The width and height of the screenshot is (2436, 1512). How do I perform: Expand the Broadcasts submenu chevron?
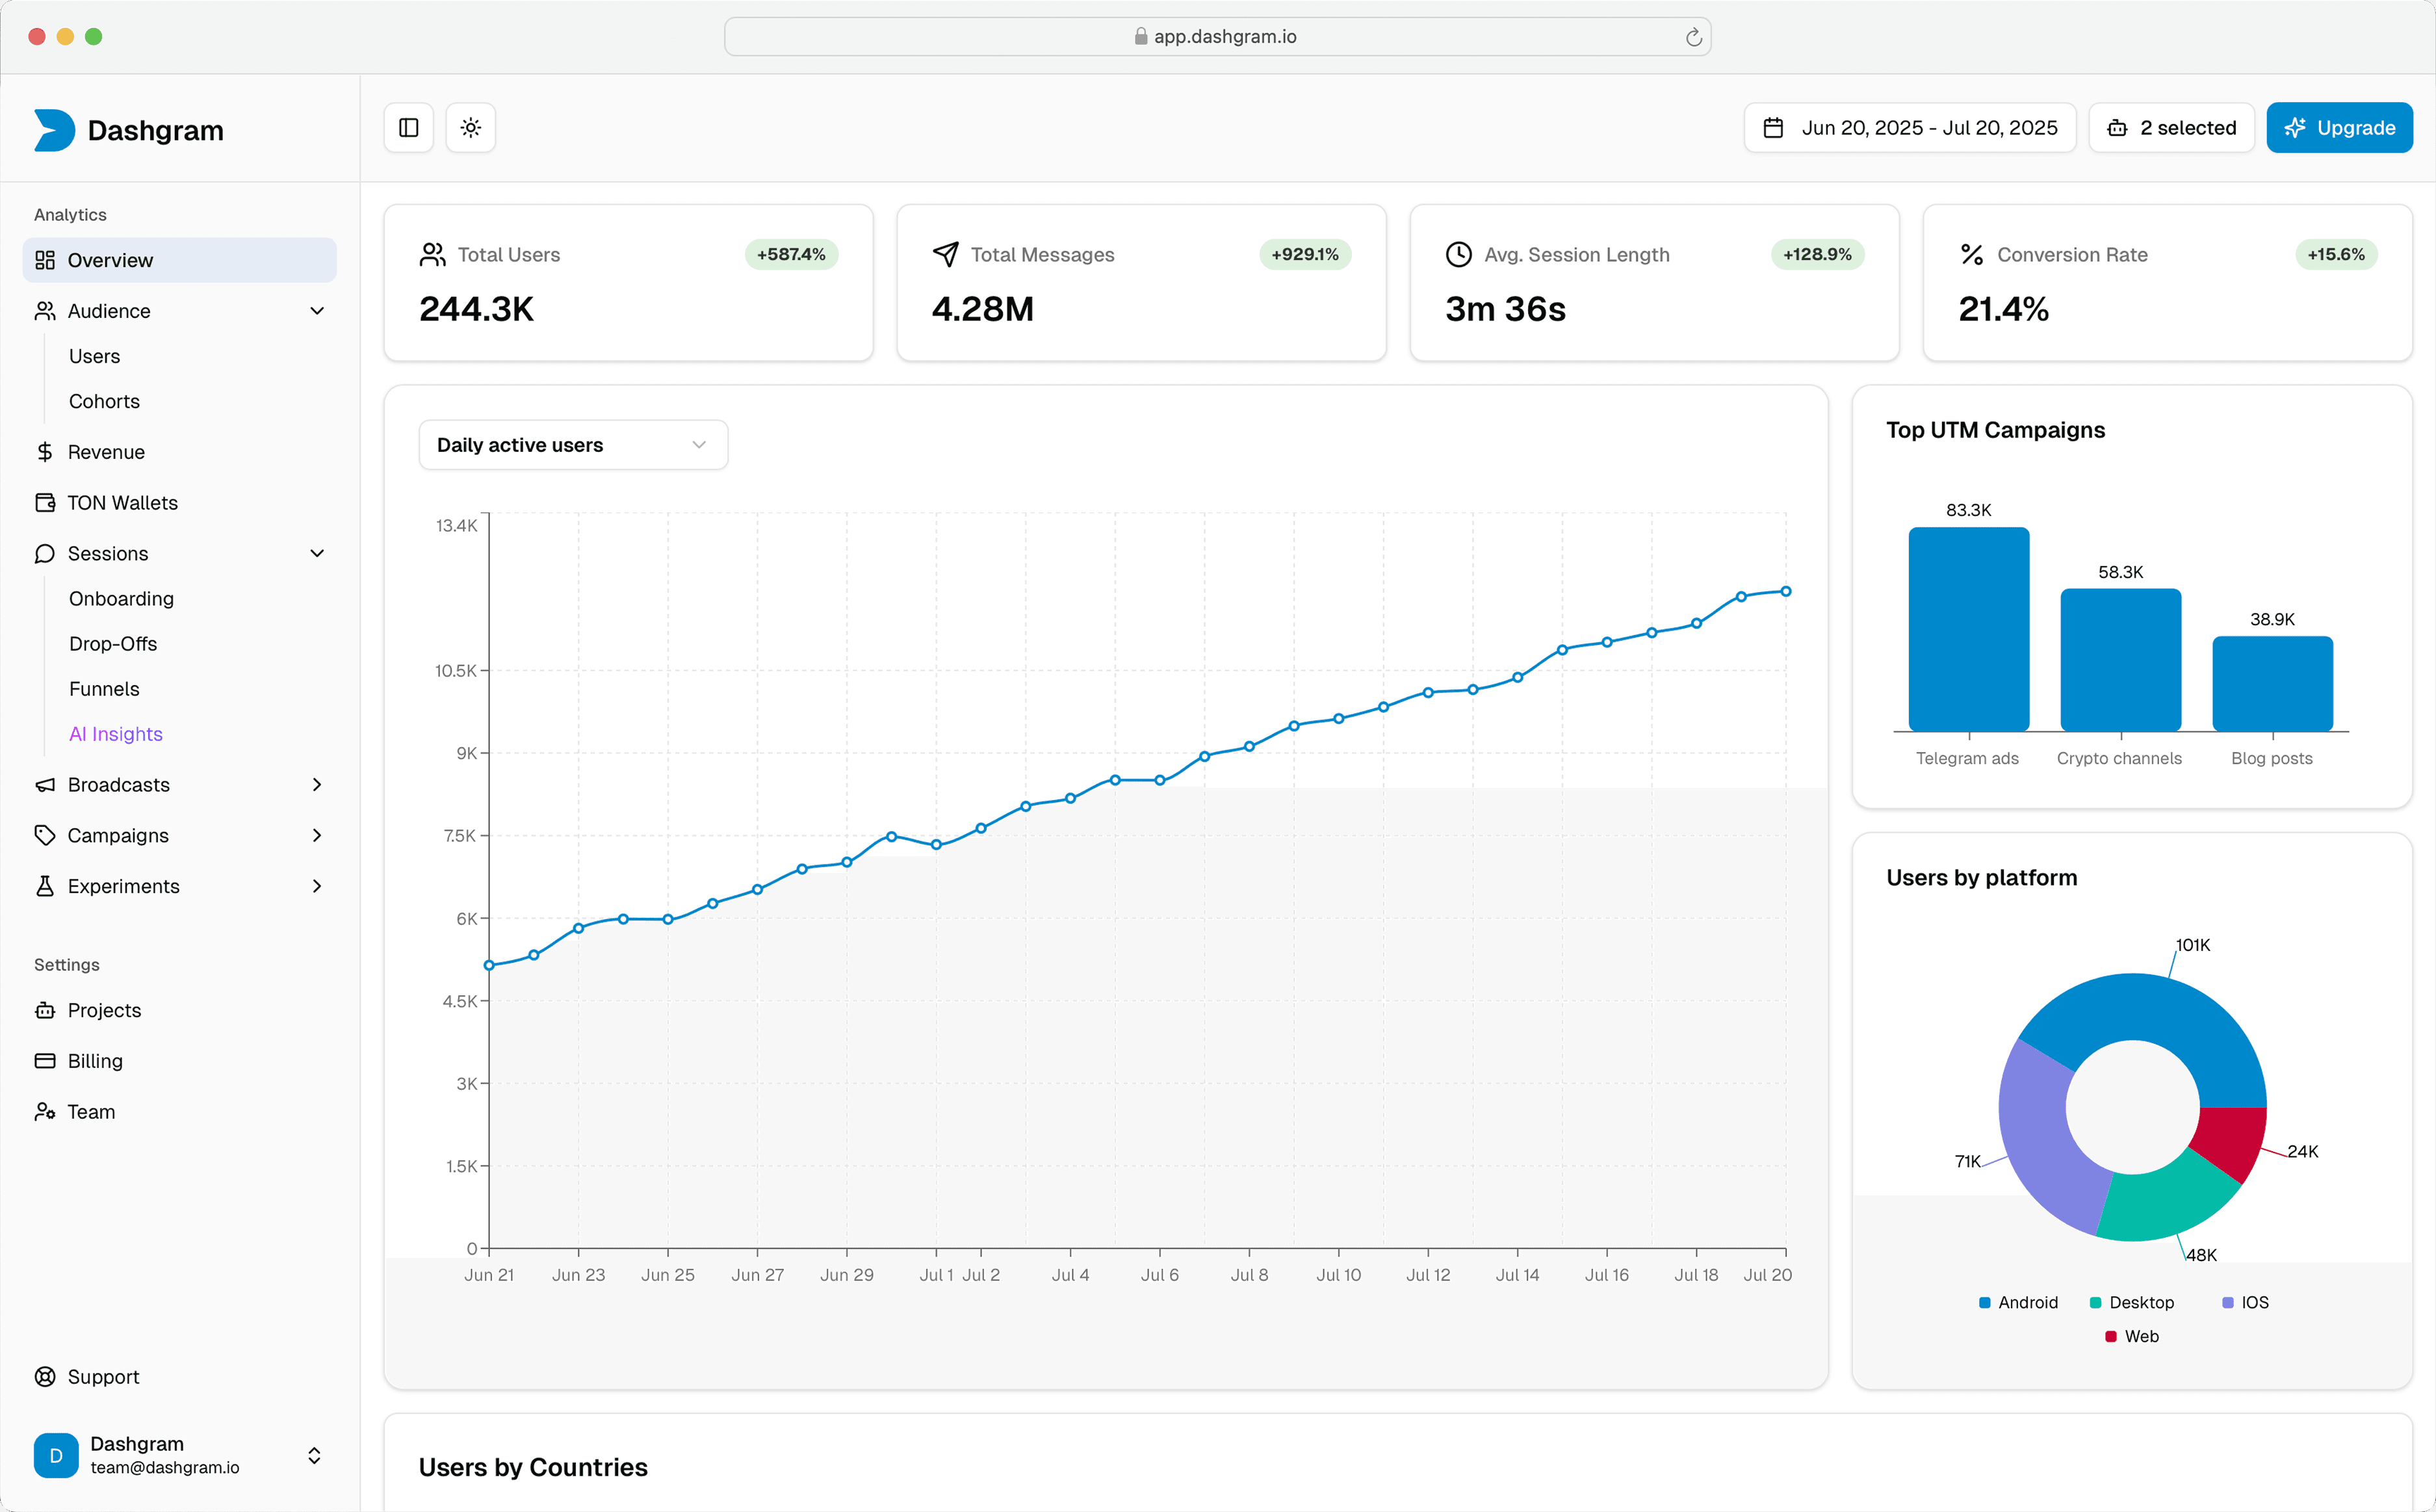click(317, 785)
